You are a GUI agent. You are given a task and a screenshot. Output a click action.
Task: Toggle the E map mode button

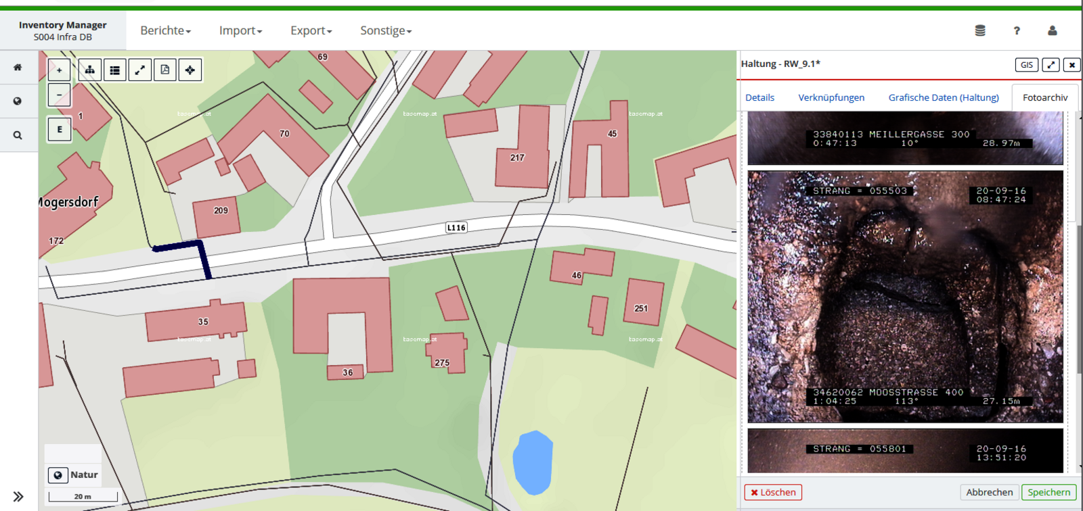pos(60,129)
